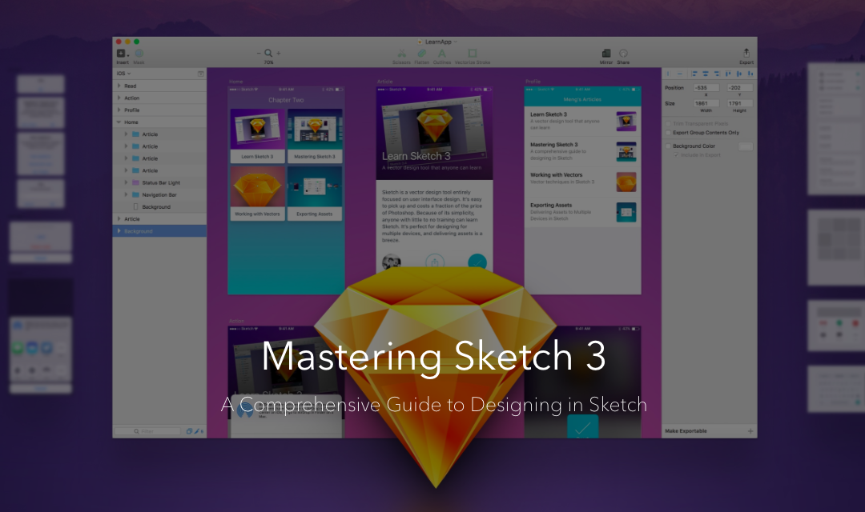This screenshot has width=865, height=512.
Task: Align layers to the right edge
Action: [717, 74]
